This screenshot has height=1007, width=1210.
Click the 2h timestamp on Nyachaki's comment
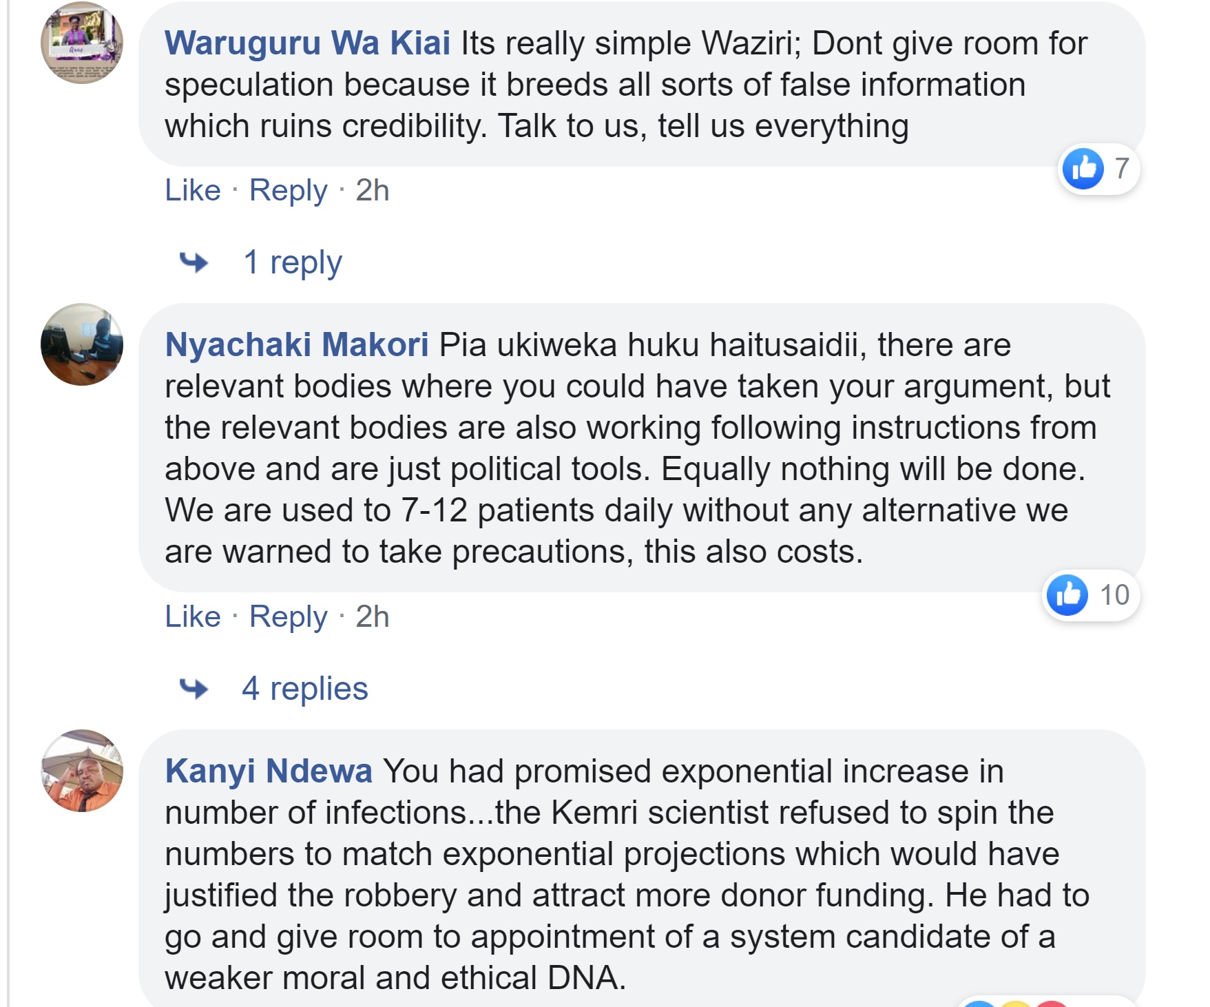pyautogui.click(x=373, y=616)
